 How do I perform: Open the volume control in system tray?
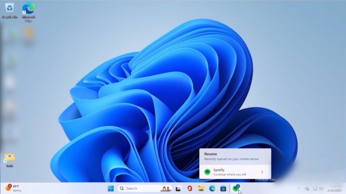(321, 188)
